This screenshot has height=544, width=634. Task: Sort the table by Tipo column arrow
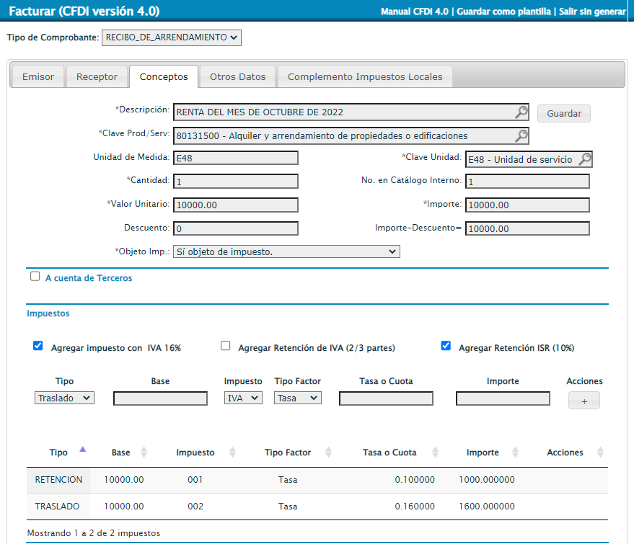83,450
